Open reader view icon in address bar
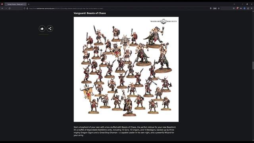The height and width of the screenshot is (143, 254). point(211,8)
